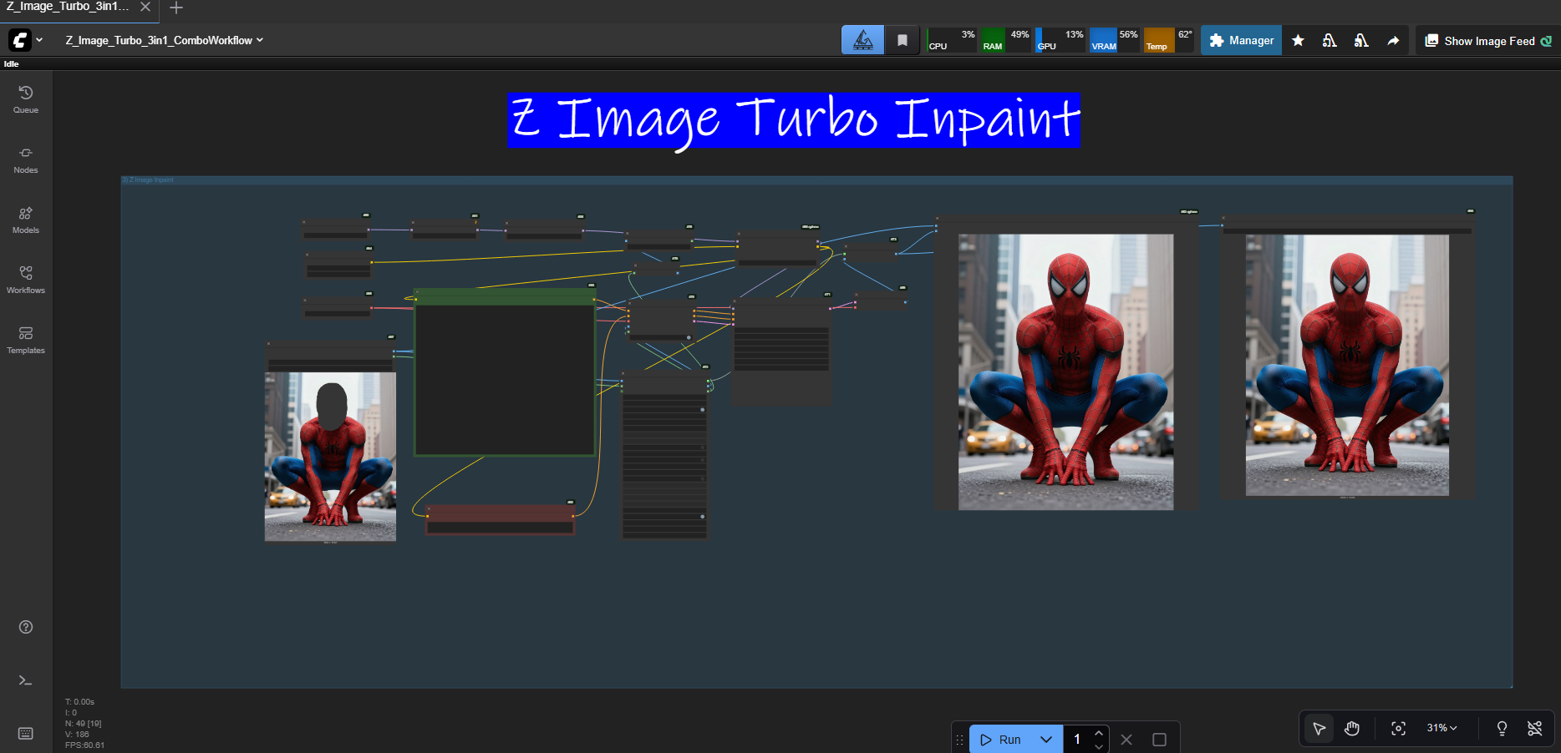
Task: Click the bookmark icon in top toolbar
Action: (903, 40)
